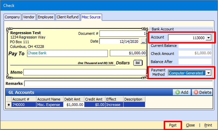The width and height of the screenshot is (218, 130).
Task: Click the Close link at bottom
Action: pyautogui.click(x=190, y=125)
